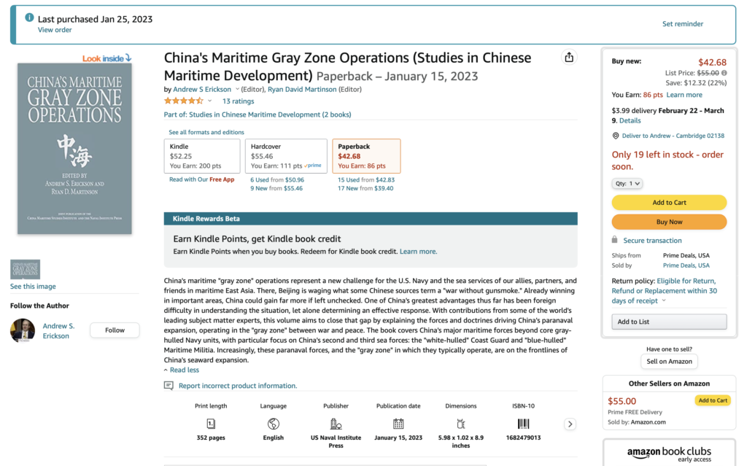747x466 pixels.
Task: Click the Publisher building icon
Action: coord(336,423)
